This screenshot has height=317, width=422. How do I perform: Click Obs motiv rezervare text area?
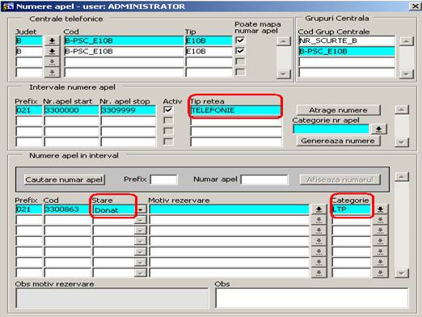(112, 298)
